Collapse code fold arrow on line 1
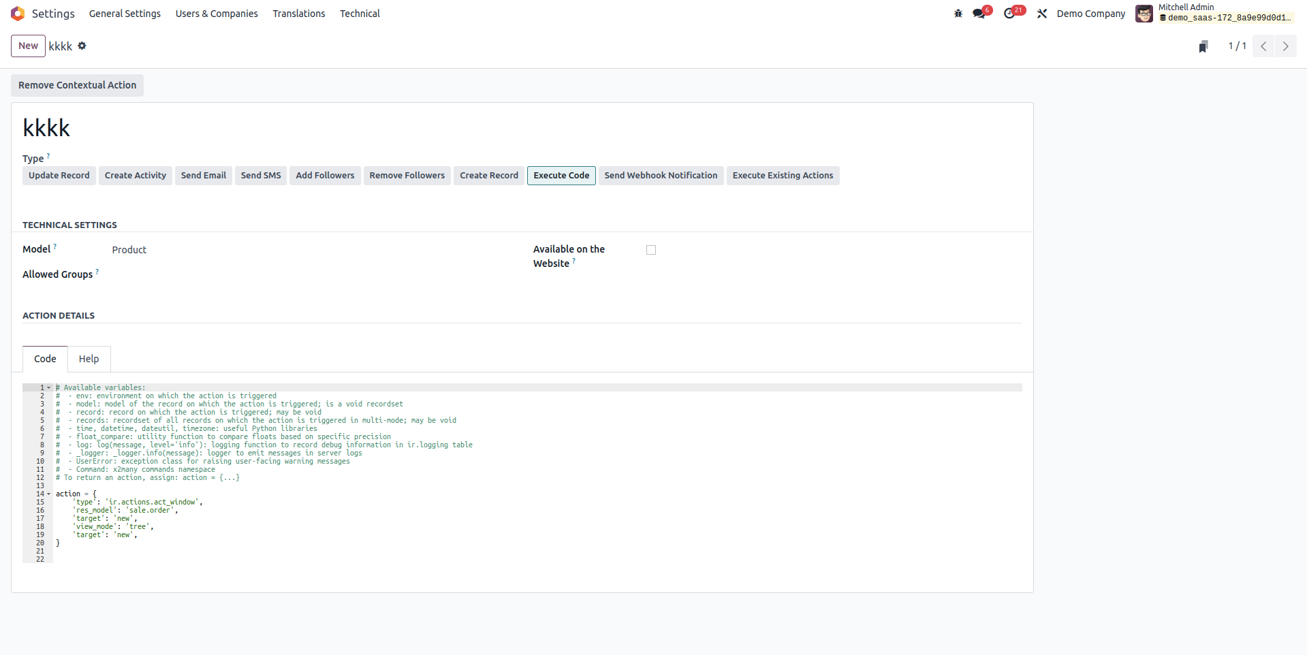Viewport: 1307px width, 655px height. (x=49, y=387)
